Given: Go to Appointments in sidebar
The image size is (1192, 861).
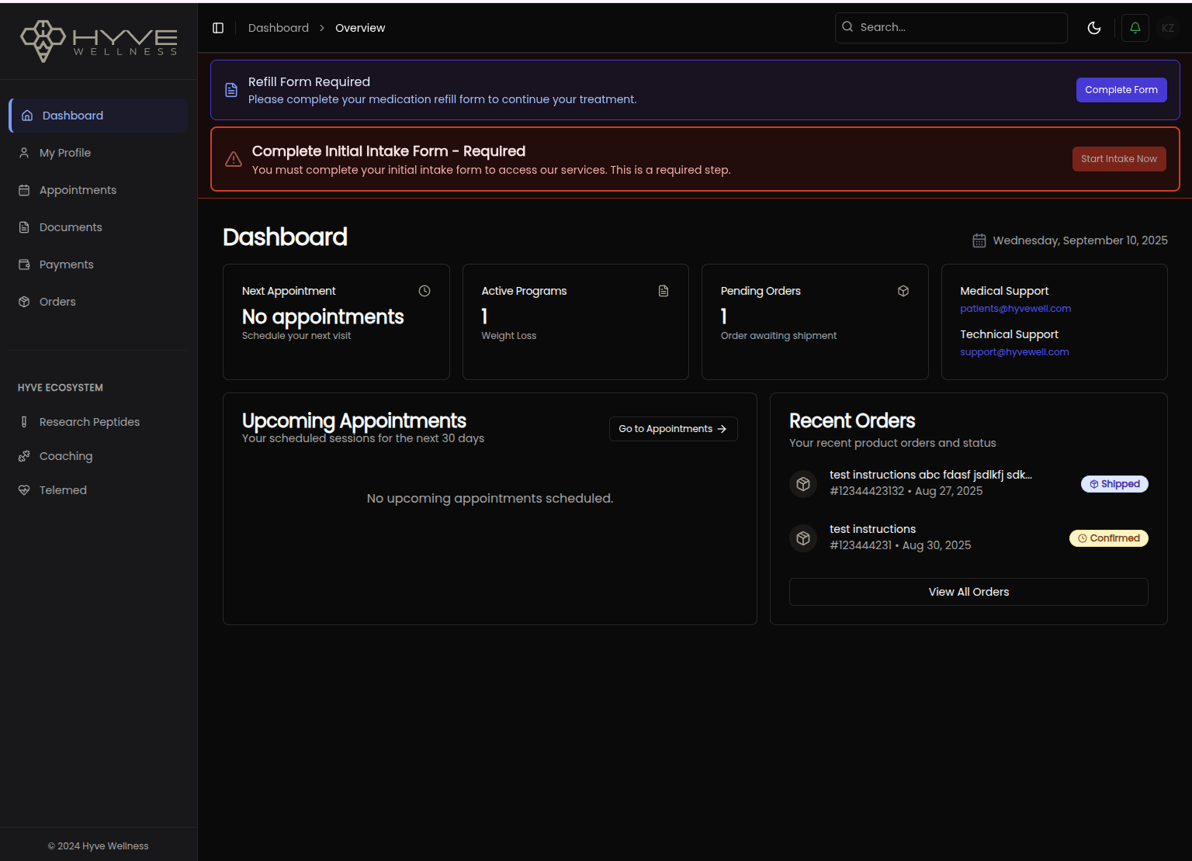Looking at the screenshot, I should click(78, 190).
